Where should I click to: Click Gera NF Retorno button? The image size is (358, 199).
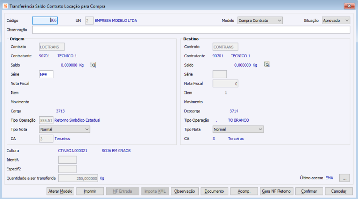point(277,191)
